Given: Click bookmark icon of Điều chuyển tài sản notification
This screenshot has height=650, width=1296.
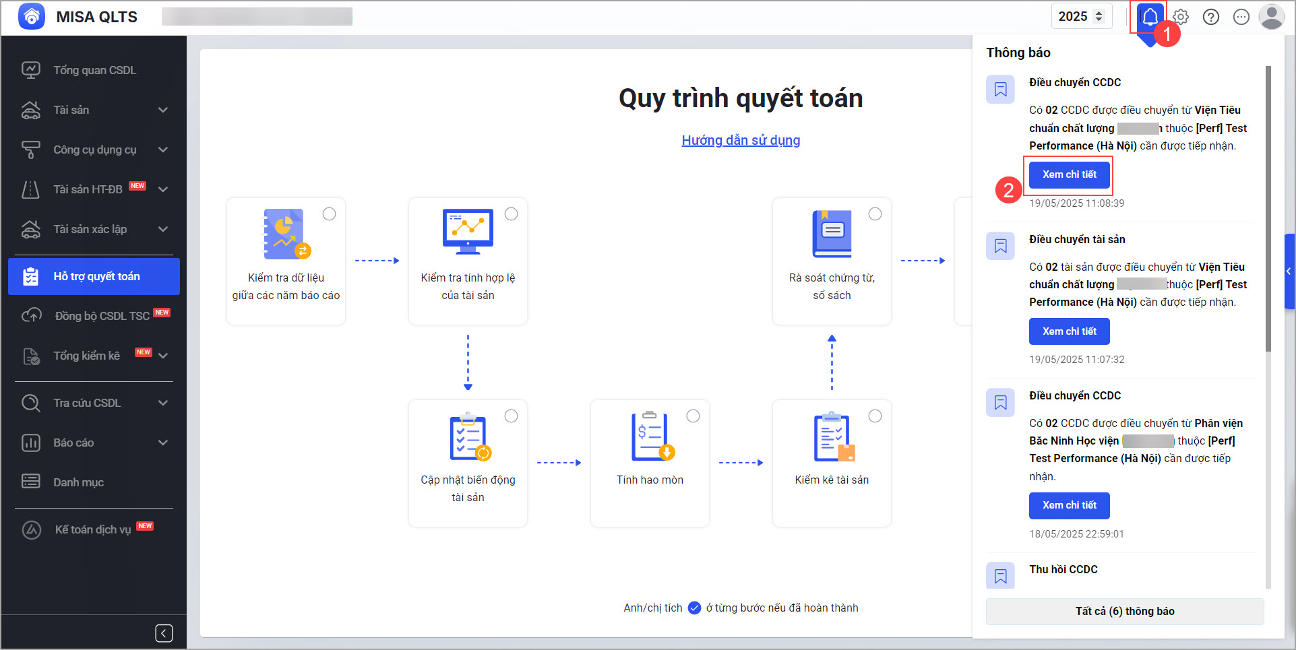Looking at the screenshot, I should point(1000,246).
